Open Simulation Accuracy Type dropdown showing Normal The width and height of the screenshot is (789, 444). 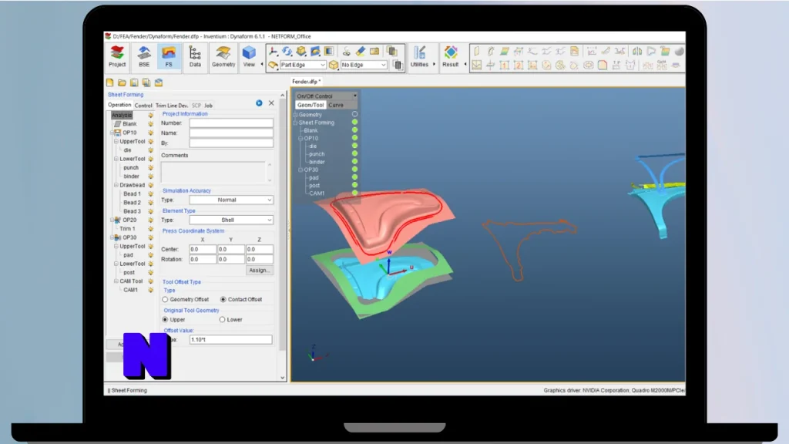click(231, 200)
